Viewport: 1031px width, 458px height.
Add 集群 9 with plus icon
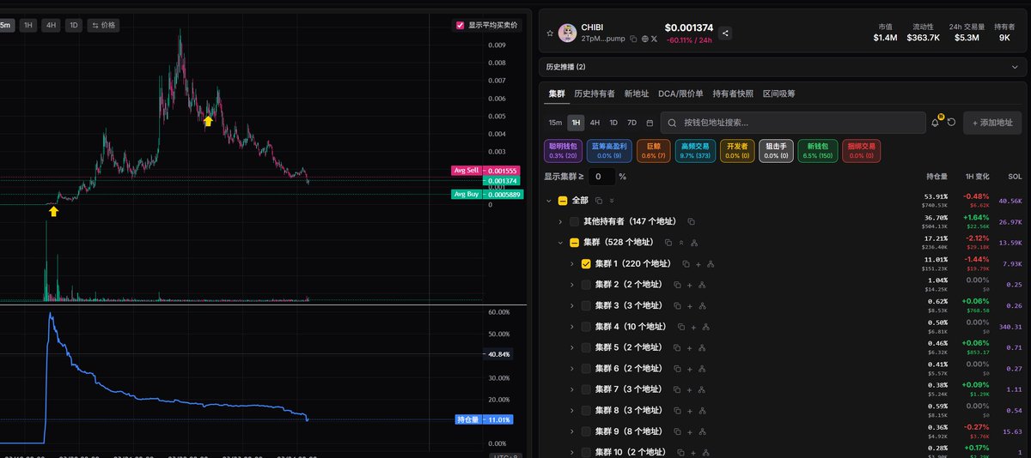tap(690, 431)
